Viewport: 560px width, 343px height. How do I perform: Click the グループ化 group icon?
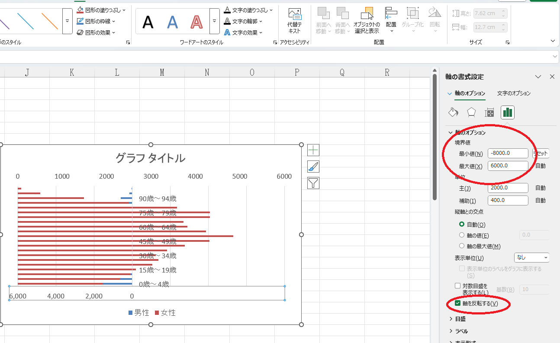click(x=412, y=13)
